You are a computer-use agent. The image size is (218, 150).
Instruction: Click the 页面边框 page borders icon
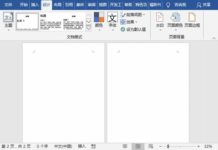(192, 17)
